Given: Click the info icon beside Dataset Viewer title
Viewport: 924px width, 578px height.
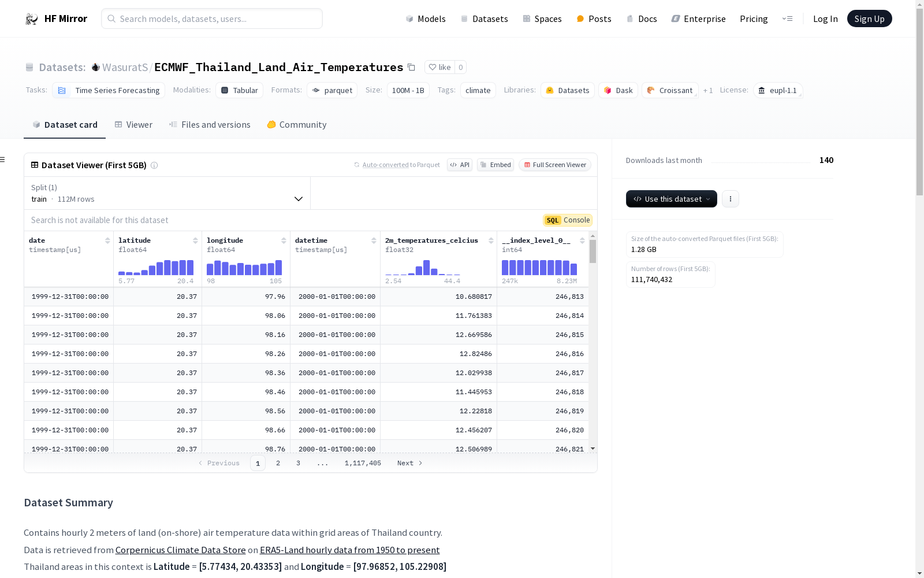Looking at the screenshot, I should point(154,165).
